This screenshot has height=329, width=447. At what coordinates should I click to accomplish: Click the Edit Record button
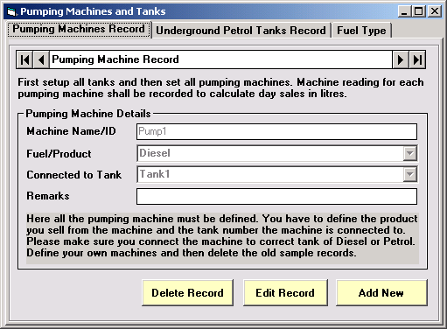285,292
